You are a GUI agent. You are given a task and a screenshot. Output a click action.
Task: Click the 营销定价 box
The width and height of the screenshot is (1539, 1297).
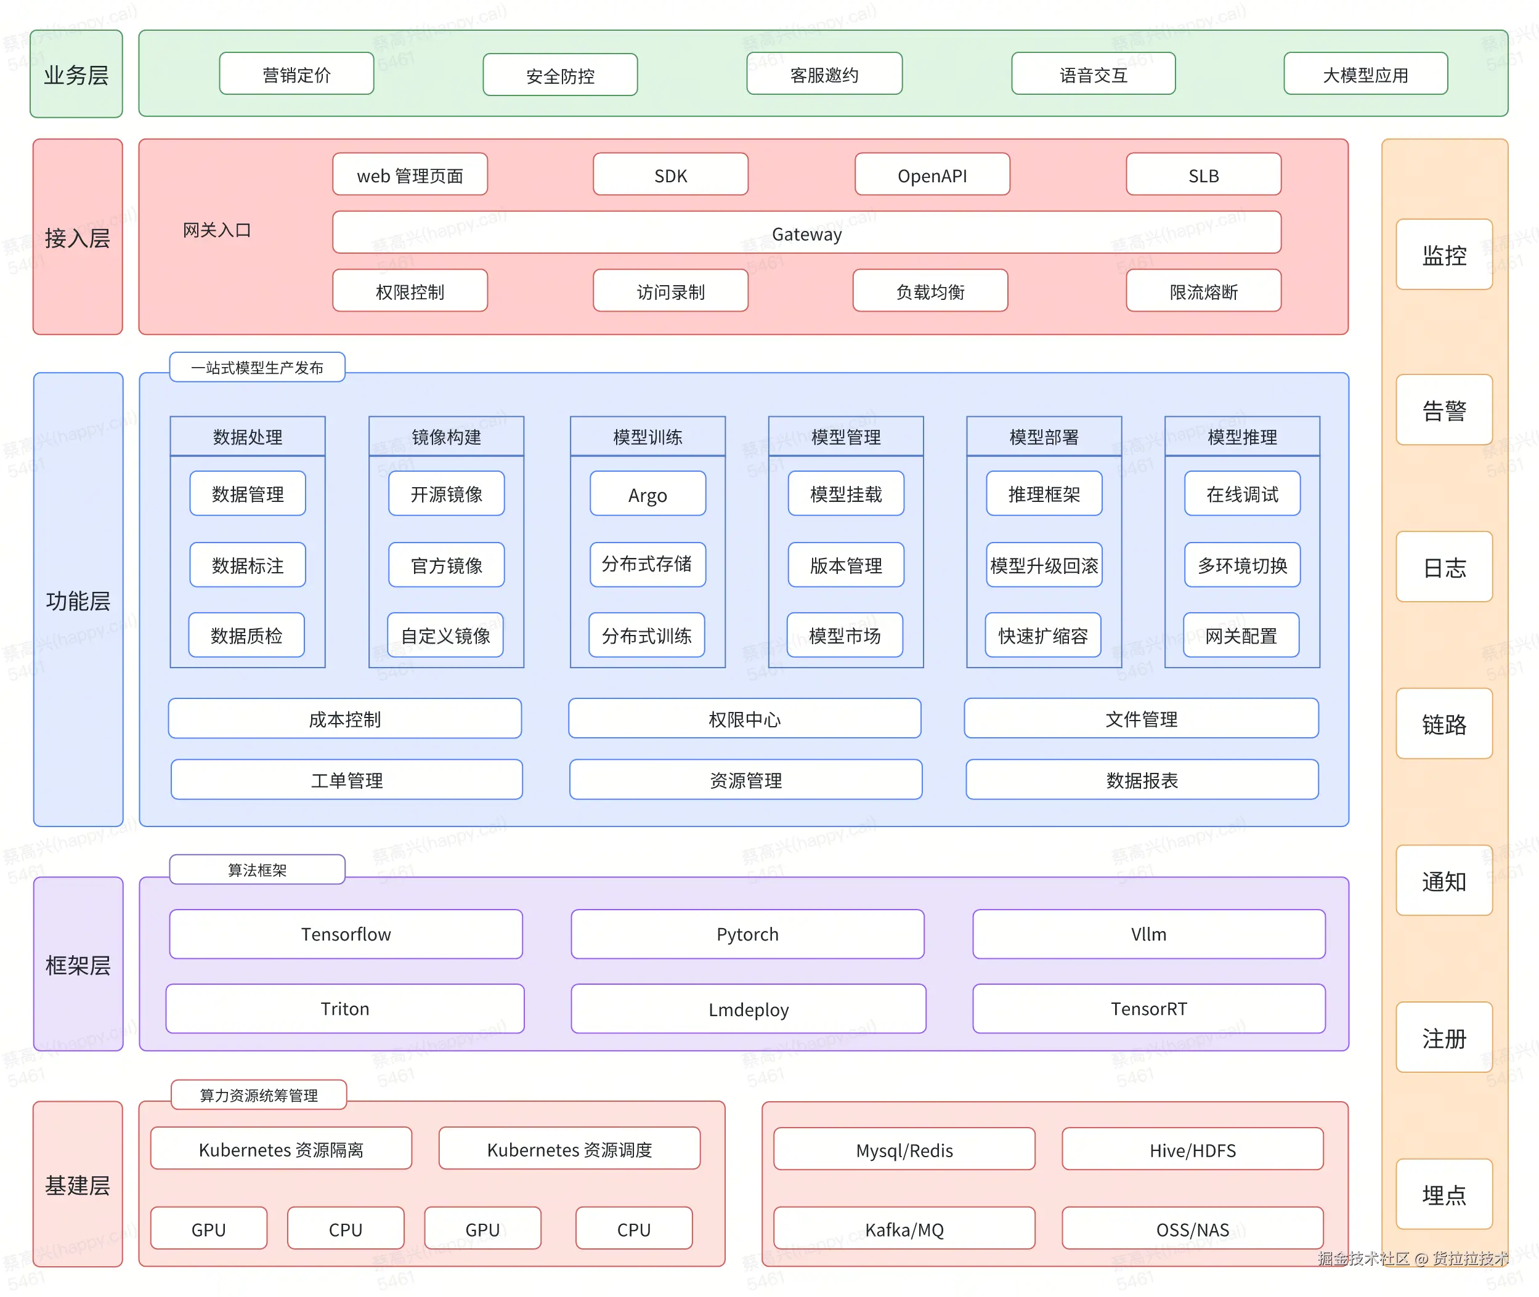(x=296, y=75)
